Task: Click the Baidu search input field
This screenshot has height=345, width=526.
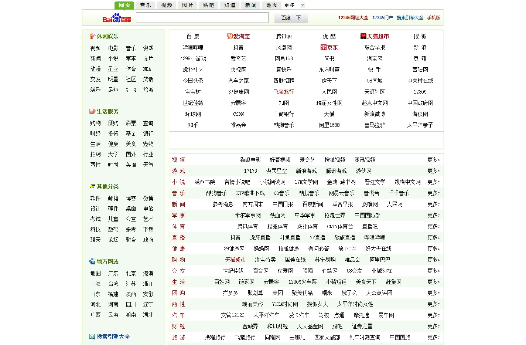Action: click(202, 17)
